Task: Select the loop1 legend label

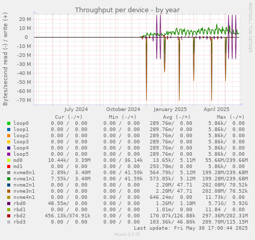Action: pos(21,130)
